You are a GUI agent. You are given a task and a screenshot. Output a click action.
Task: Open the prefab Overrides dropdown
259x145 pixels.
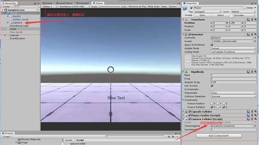pyautogui.click(x=244, y=15)
